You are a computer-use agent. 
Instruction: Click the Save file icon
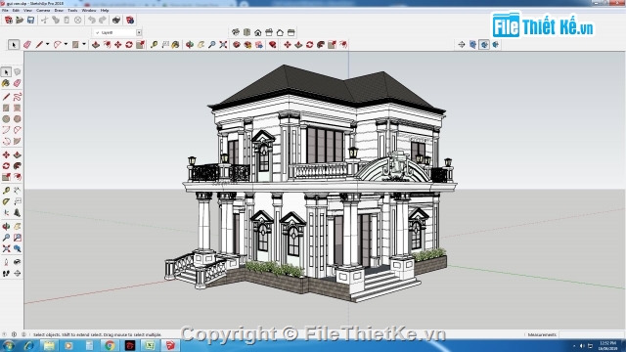30,20
